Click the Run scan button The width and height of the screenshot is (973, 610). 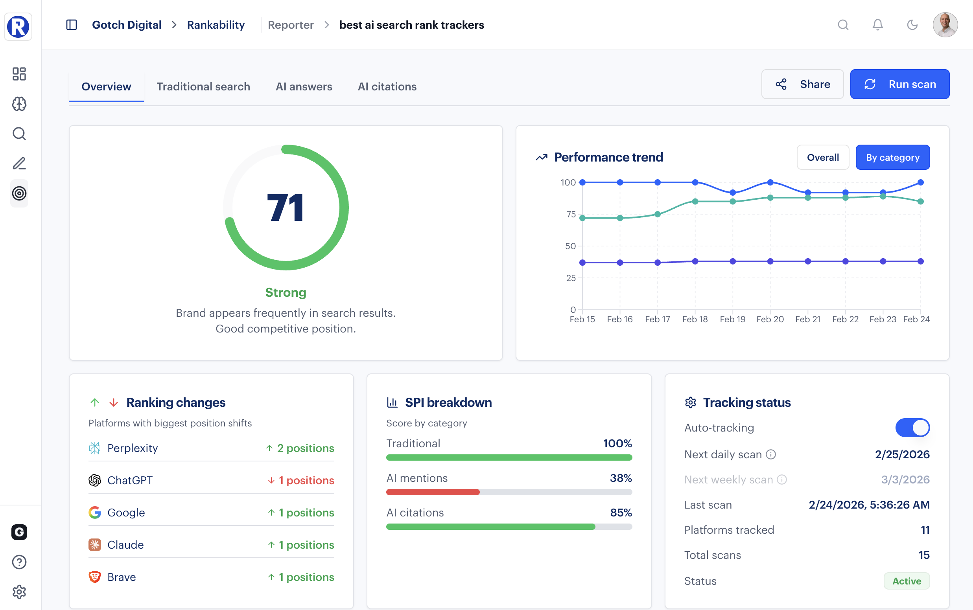coord(900,84)
